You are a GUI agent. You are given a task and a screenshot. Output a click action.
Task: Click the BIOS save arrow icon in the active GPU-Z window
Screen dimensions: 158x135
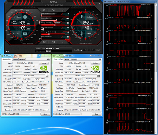[x=99, y=76]
